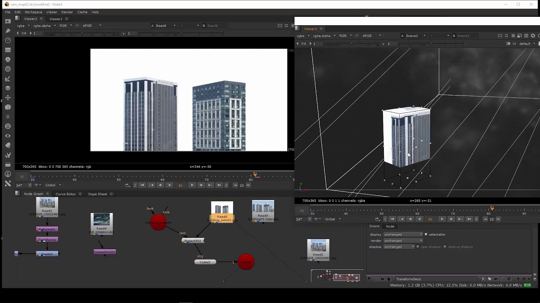Open the Views nodes eye icon

[x=8, y=136]
